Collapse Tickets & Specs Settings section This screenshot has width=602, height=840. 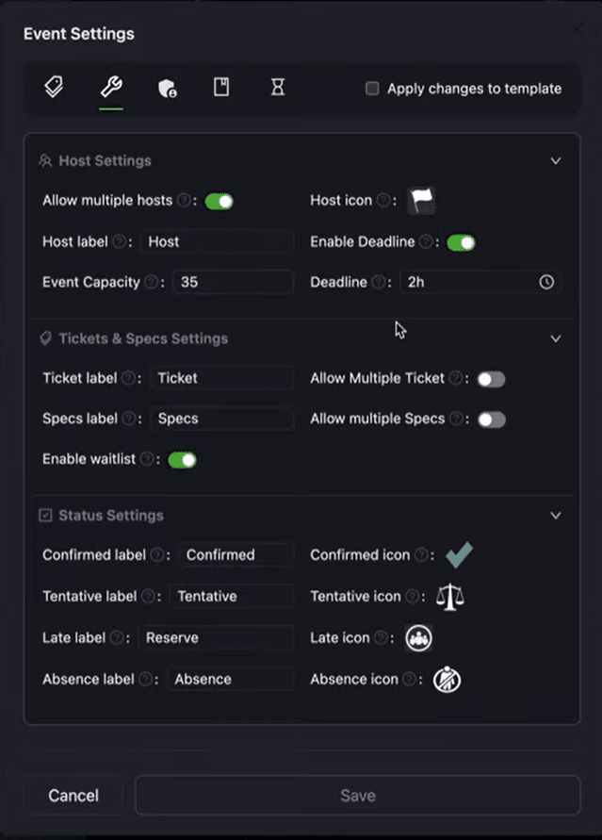coord(556,338)
